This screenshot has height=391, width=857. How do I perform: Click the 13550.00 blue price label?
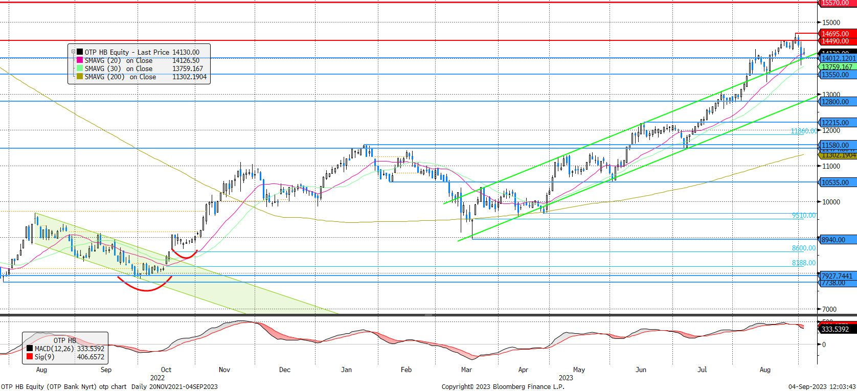837,75
